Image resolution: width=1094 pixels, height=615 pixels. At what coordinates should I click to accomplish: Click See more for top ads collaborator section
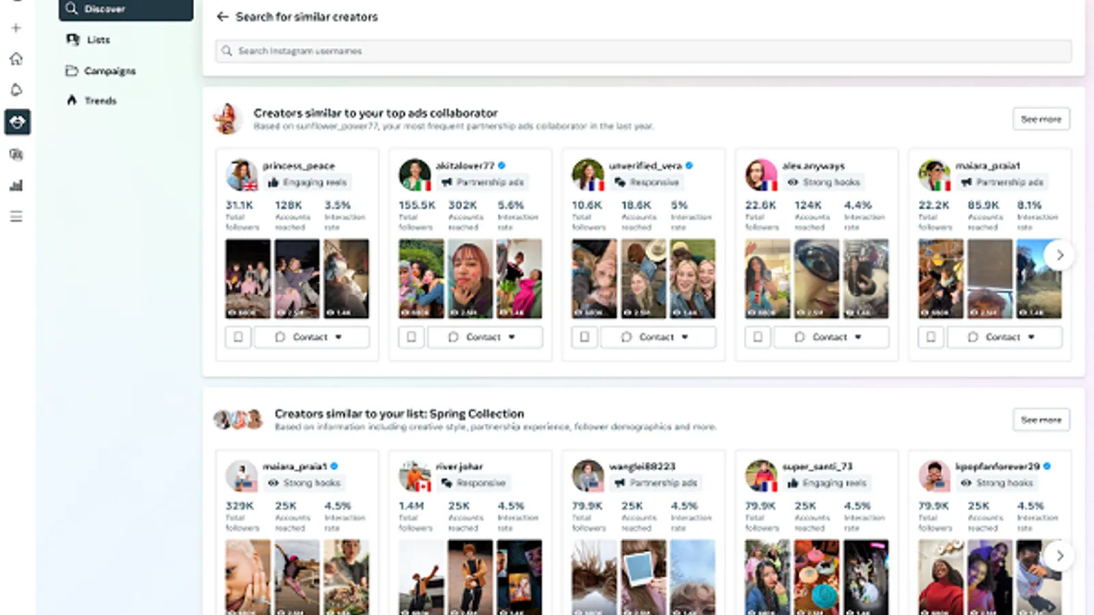click(1041, 119)
